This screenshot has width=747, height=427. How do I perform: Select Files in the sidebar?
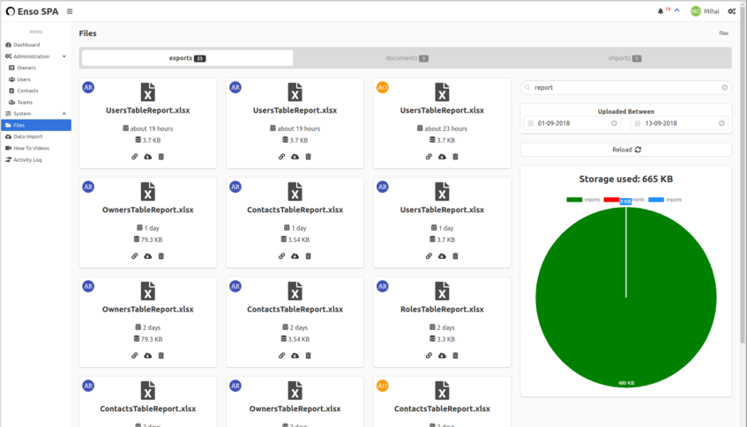coord(36,125)
